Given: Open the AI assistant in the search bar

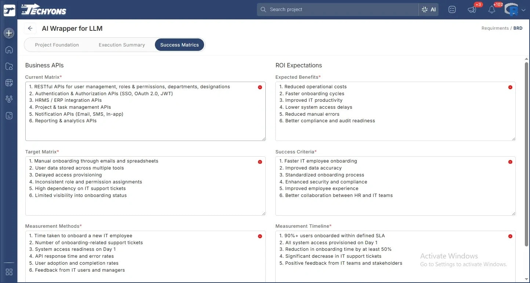Looking at the screenshot, I should pyautogui.click(x=428, y=10).
